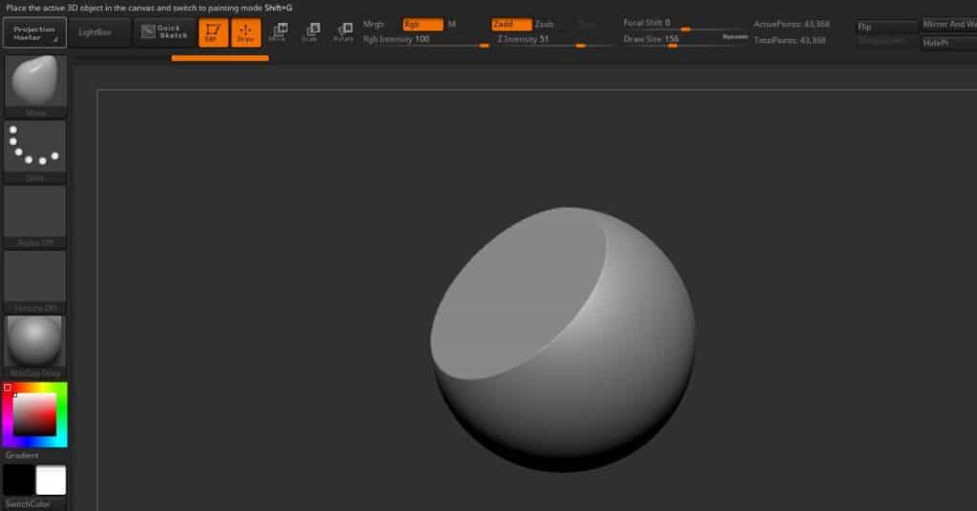Open the Texture Off selector
Screen dimensions: 977x511
click(x=35, y=281)
